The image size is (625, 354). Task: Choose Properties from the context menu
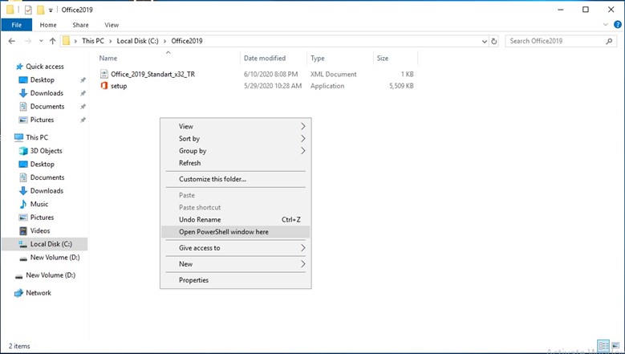point(236,280)
